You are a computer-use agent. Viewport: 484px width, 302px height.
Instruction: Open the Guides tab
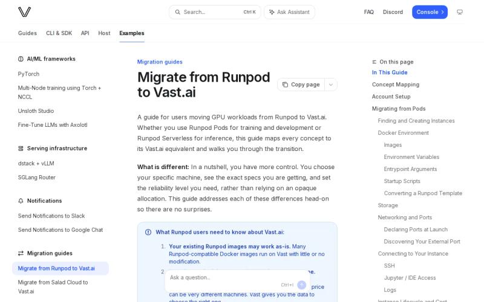27,33
